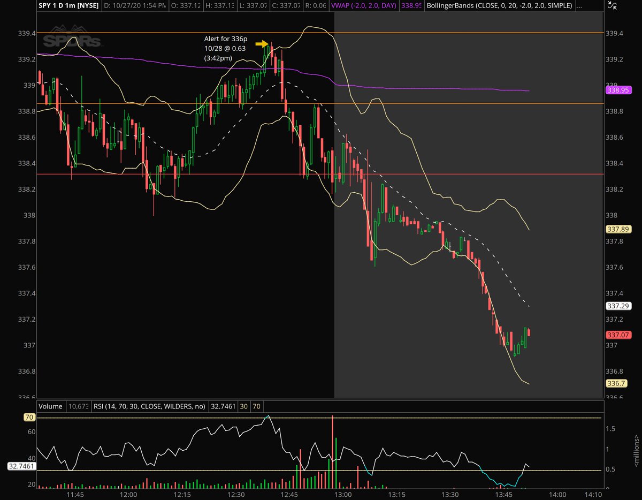Select the red horizontal price level line

click(320, 174)
